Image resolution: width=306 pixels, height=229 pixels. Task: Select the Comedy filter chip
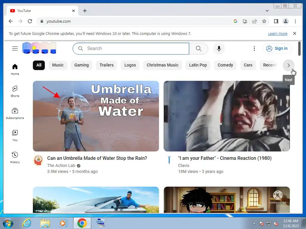pos(225,65)
